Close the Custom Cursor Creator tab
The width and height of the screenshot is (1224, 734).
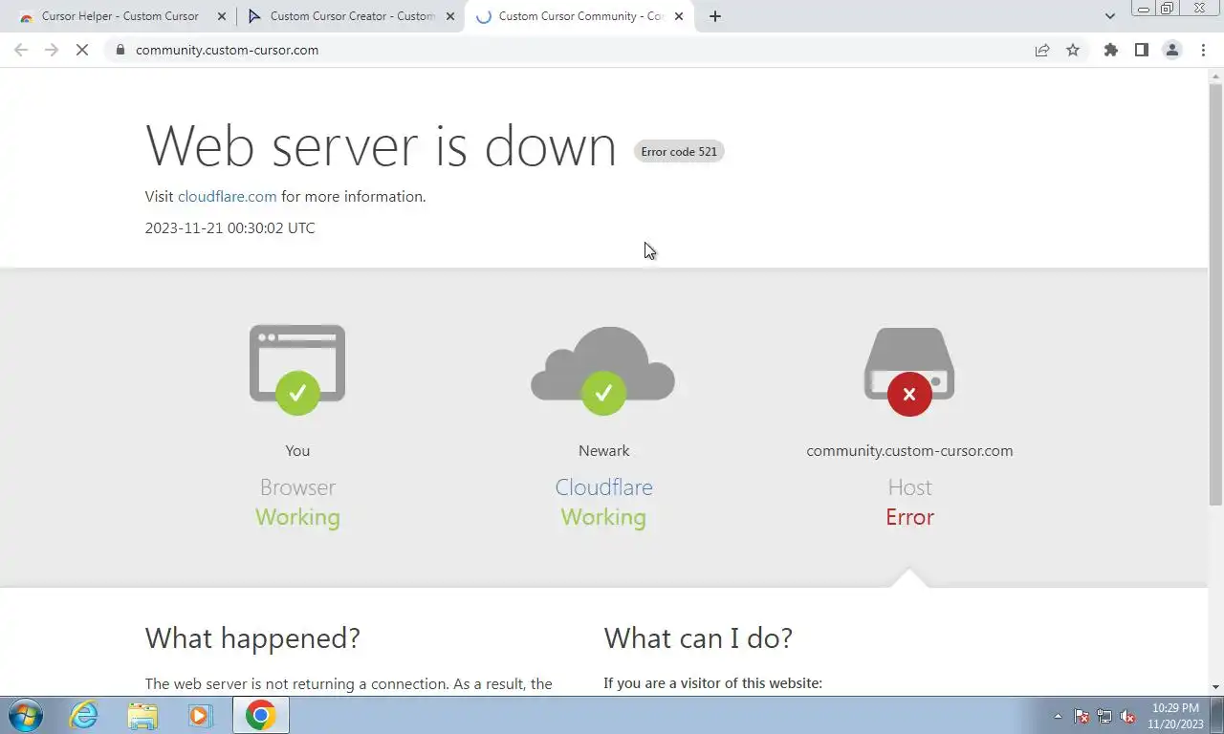[x=450, y=16]
